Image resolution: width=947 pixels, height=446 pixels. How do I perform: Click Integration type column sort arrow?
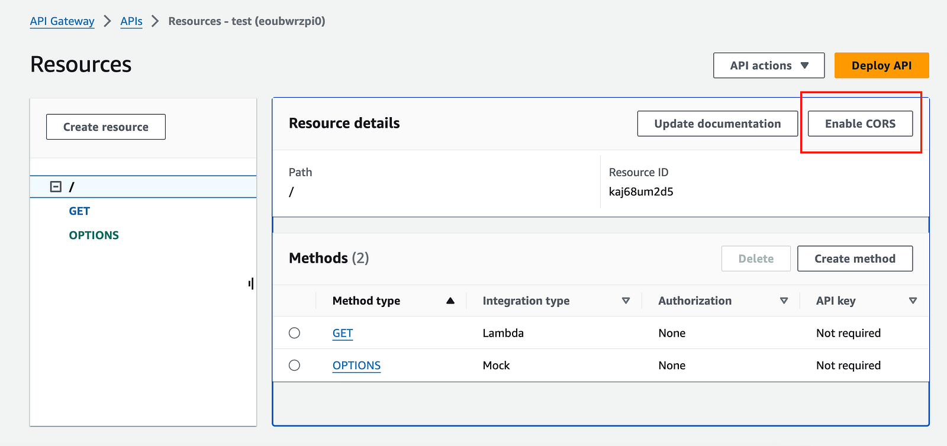[x=626, y=301]
